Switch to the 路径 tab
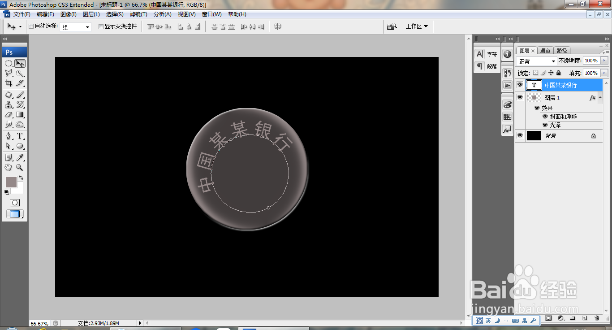The height and width of the screenshot is (330, 612). click(561, 51)
